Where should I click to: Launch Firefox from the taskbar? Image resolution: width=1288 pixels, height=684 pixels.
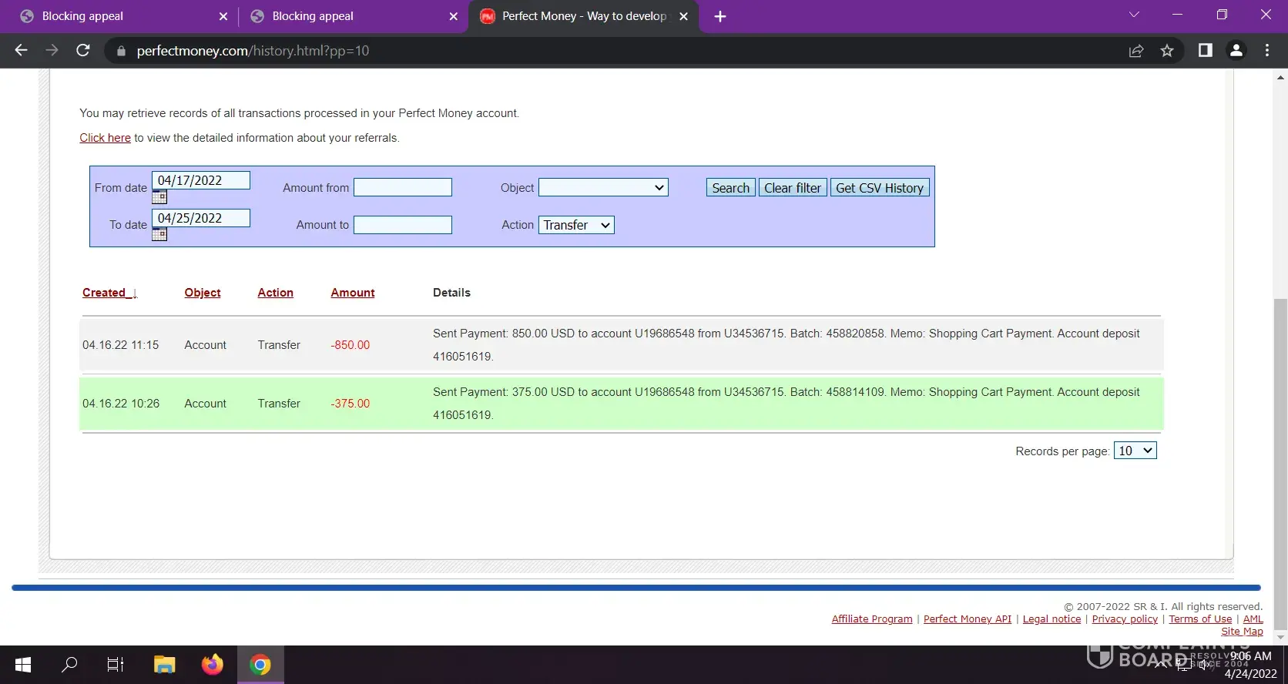pyautogui.click(x=212, y=664)
